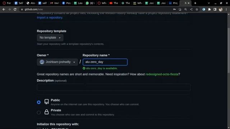Screen dimensions: 230x129
Task: Switch to the 'Lea' sheets tab
Action: (78, 3)
